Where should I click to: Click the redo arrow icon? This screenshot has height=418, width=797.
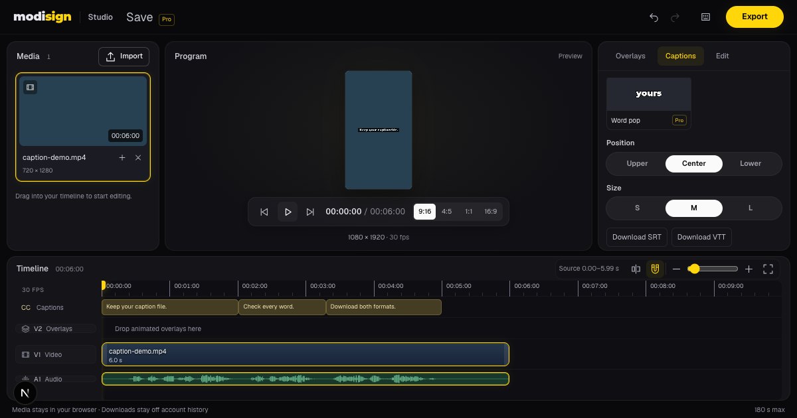(x=675, y=17)
